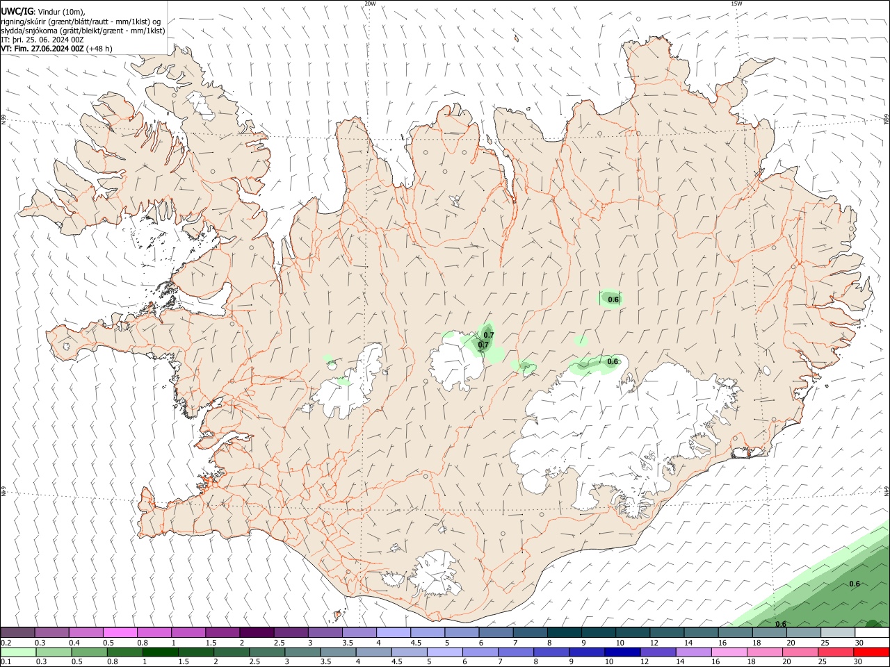Image resolution: width=890 pixels, height=667 pixels.
Task: Pick the lavender swatch starting at 14, lower scale
Action: (693, 652)
